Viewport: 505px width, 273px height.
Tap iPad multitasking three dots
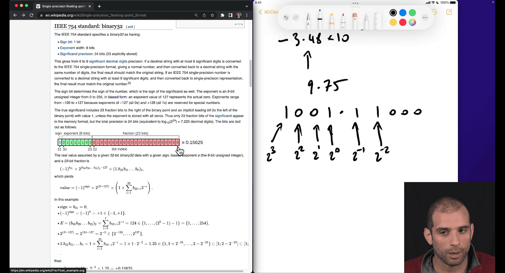(355, 3)
